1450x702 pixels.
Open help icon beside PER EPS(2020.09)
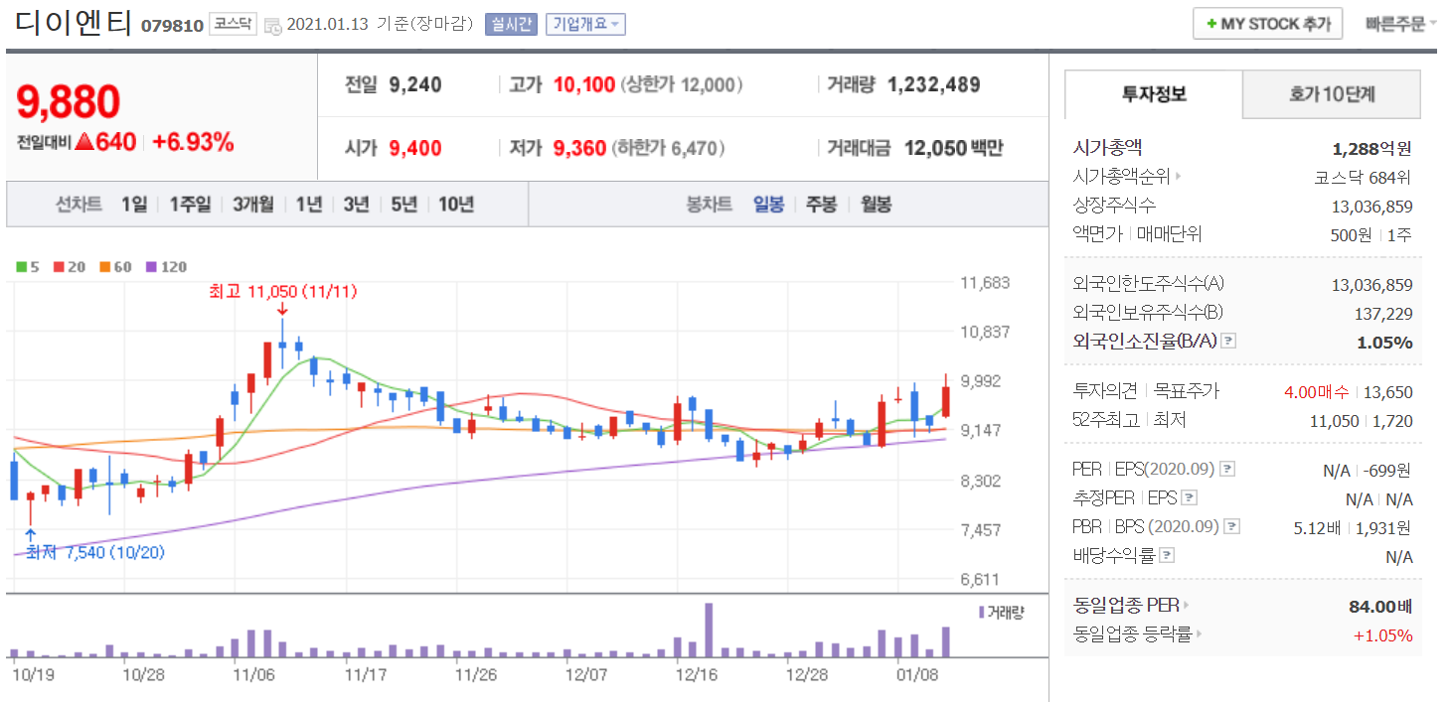[x=1227, y=469]
